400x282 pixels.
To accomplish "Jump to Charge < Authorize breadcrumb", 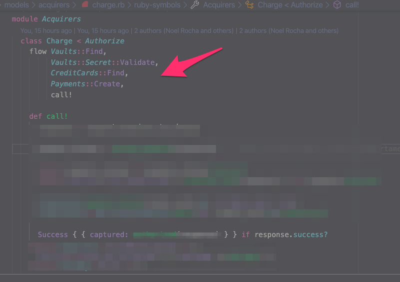I will (290, 5).
